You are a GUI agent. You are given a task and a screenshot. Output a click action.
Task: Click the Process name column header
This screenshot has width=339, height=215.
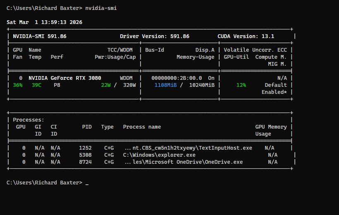pyautogui.click(x=142, y=127)
